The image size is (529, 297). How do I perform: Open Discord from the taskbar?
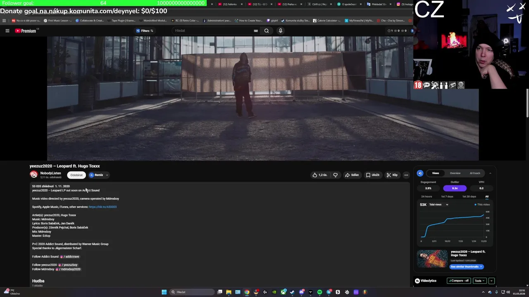(x=301, y=292)
